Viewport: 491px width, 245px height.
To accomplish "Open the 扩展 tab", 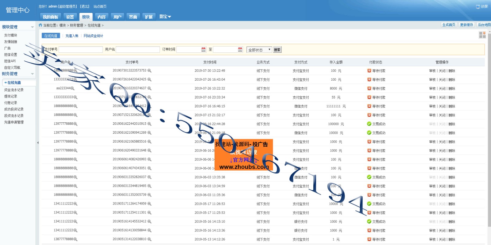I will tap(149, 17).
